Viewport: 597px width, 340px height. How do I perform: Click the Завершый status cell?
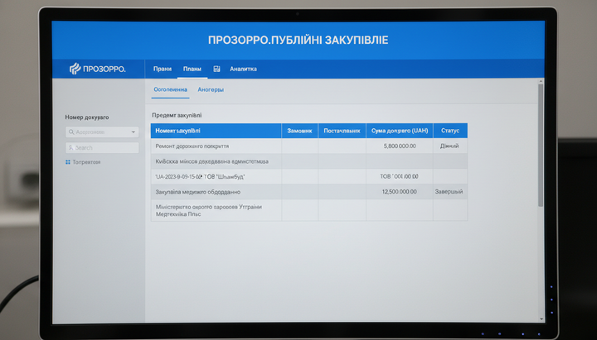click(450, 192)
